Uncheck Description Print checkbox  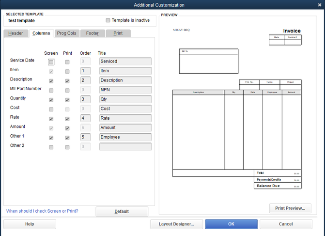click(67, 81)
